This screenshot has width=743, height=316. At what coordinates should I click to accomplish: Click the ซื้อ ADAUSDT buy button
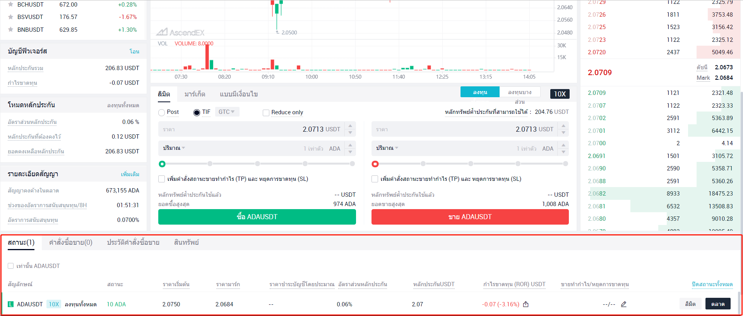(257, 217)
